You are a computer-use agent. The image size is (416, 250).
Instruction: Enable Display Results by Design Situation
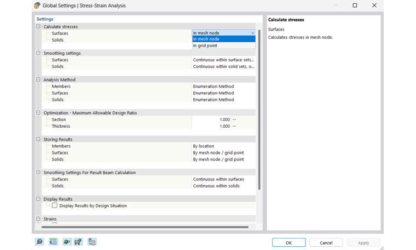(x=55, y=206)
